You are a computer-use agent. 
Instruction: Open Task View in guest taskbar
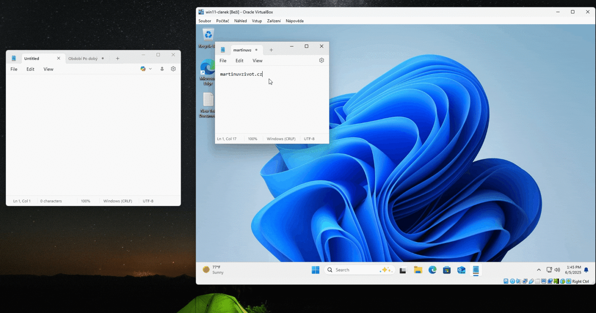pos(403,270)
